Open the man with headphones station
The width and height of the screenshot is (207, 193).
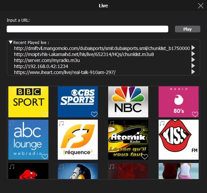78,171
